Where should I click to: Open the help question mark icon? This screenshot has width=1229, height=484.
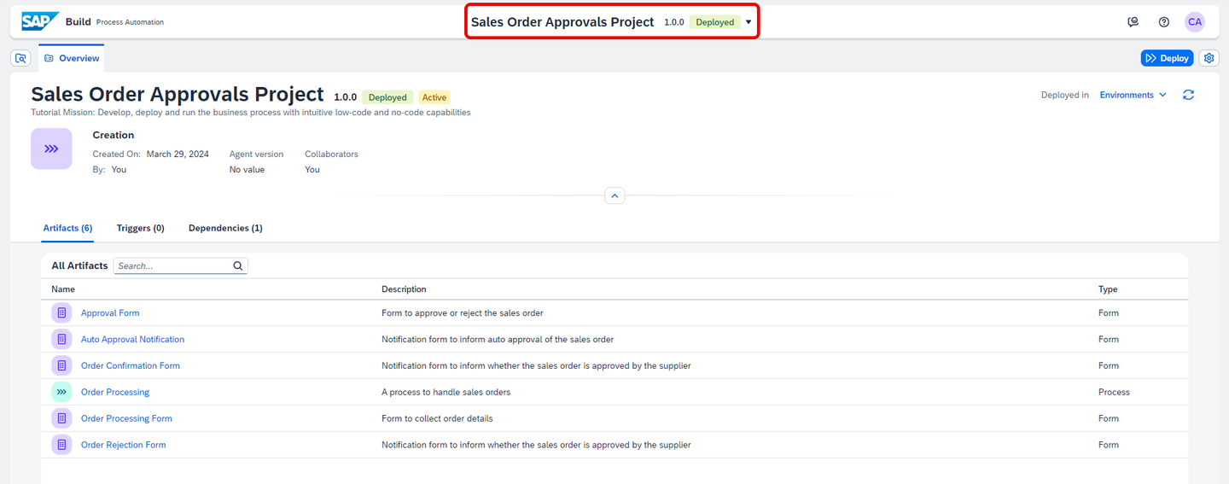(x=1164, y=22)
